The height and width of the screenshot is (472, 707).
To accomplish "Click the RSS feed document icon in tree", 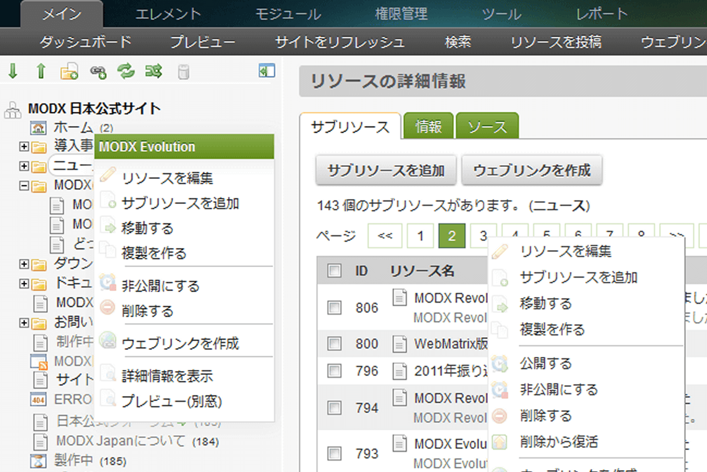I will click(x=39, y=362).
